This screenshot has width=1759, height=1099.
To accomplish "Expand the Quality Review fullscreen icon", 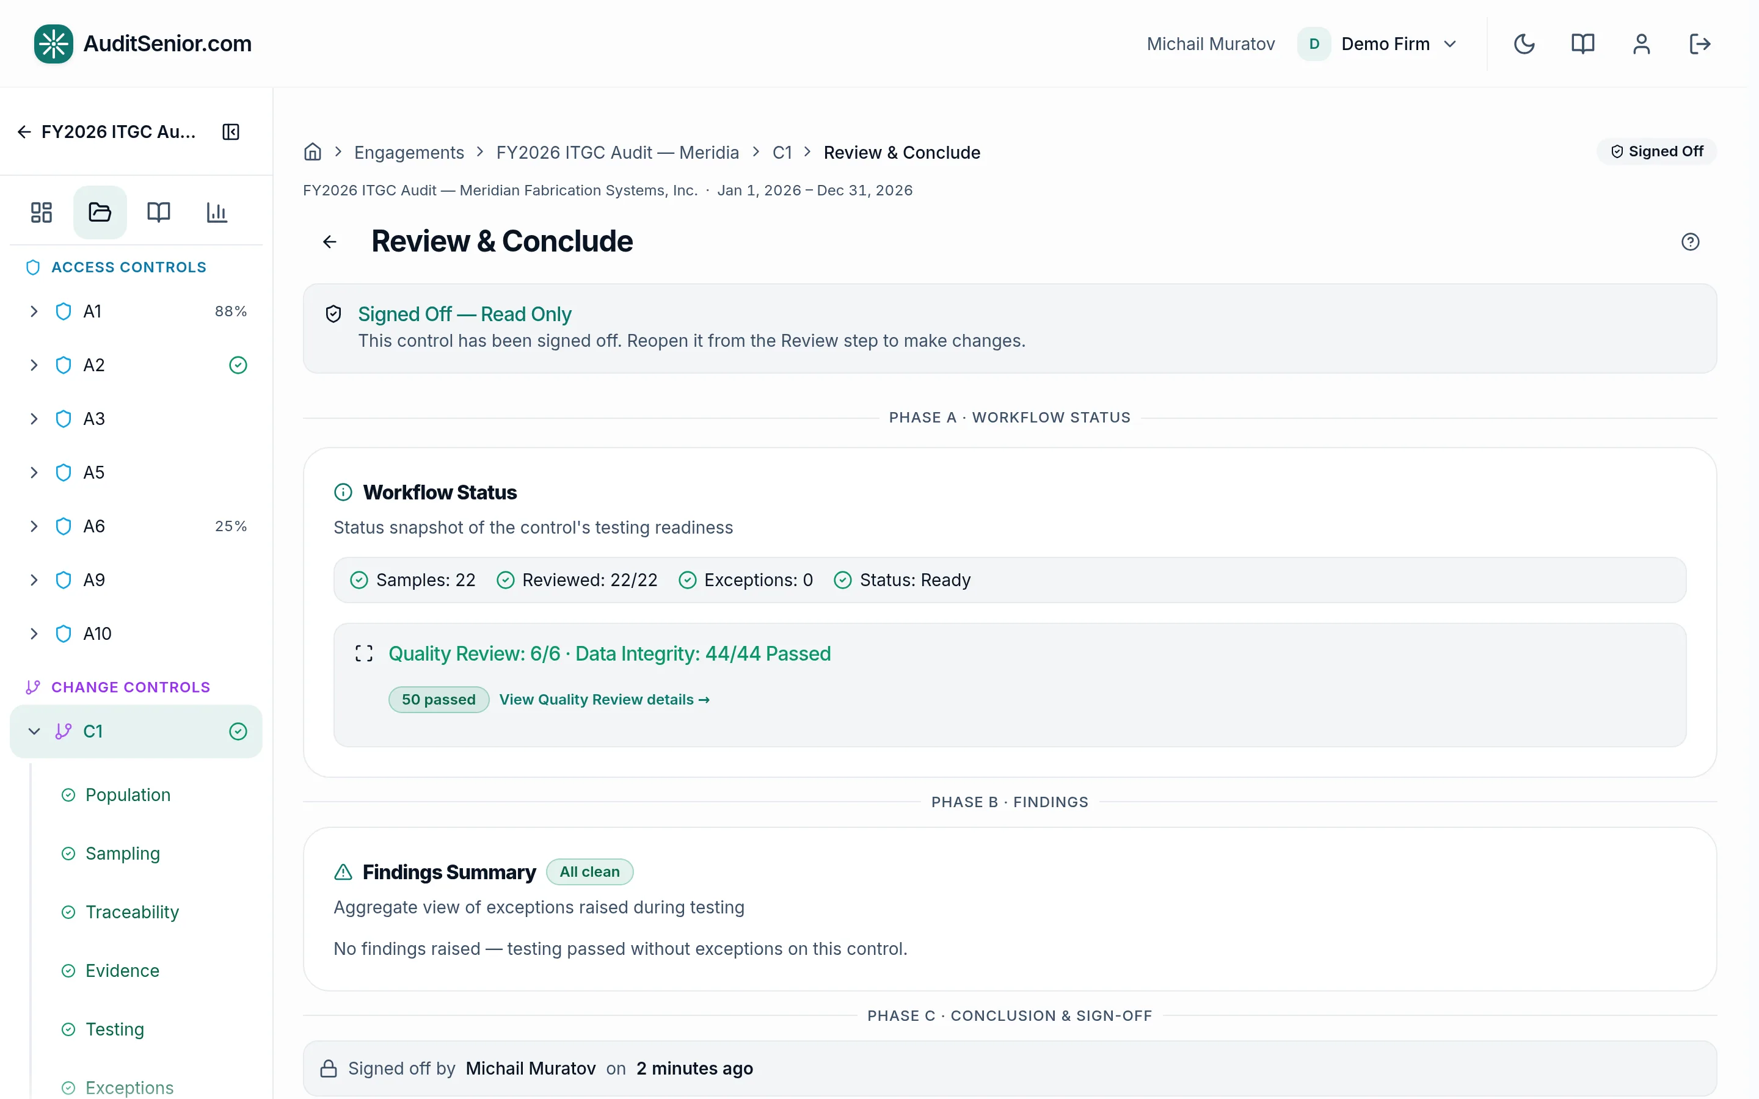I will [364, 653].
